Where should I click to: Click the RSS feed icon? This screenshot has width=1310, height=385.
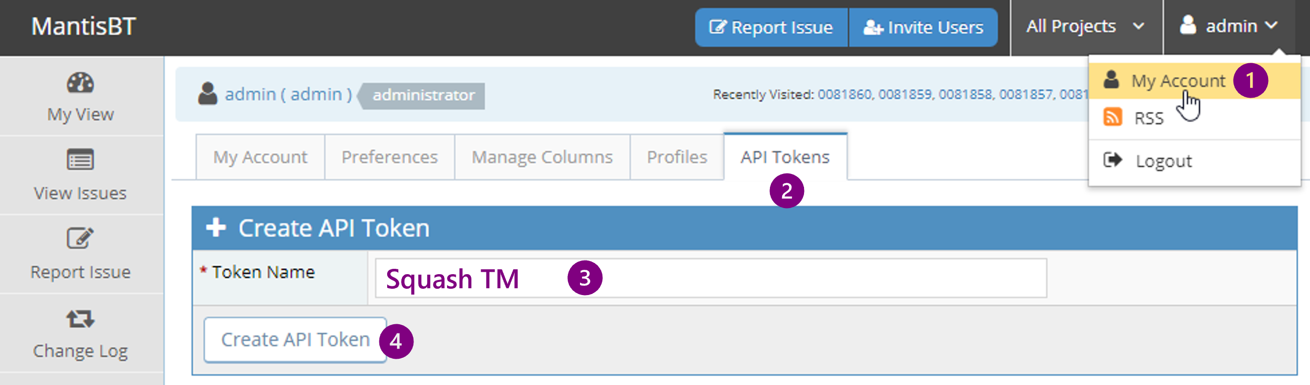pos(1112,117)
